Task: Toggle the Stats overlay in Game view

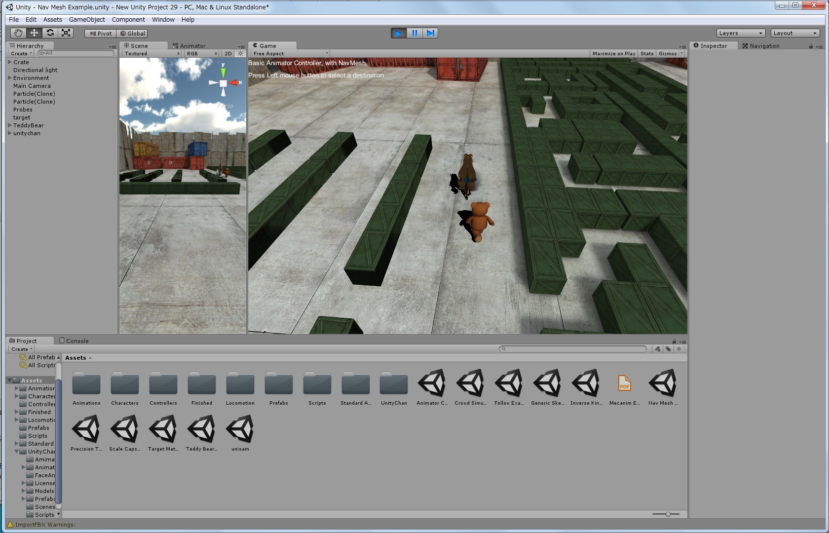Action: [x=646, y=53]
